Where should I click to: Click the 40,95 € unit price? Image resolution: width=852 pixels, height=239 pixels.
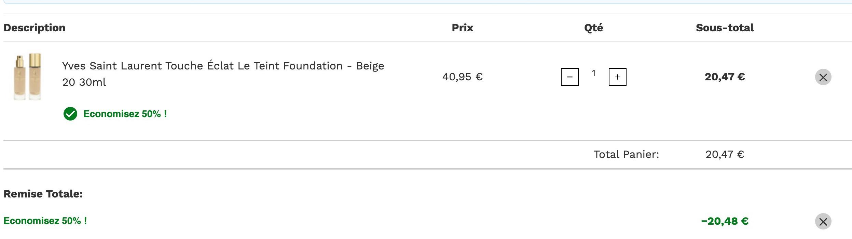click(x=462, y=77)
